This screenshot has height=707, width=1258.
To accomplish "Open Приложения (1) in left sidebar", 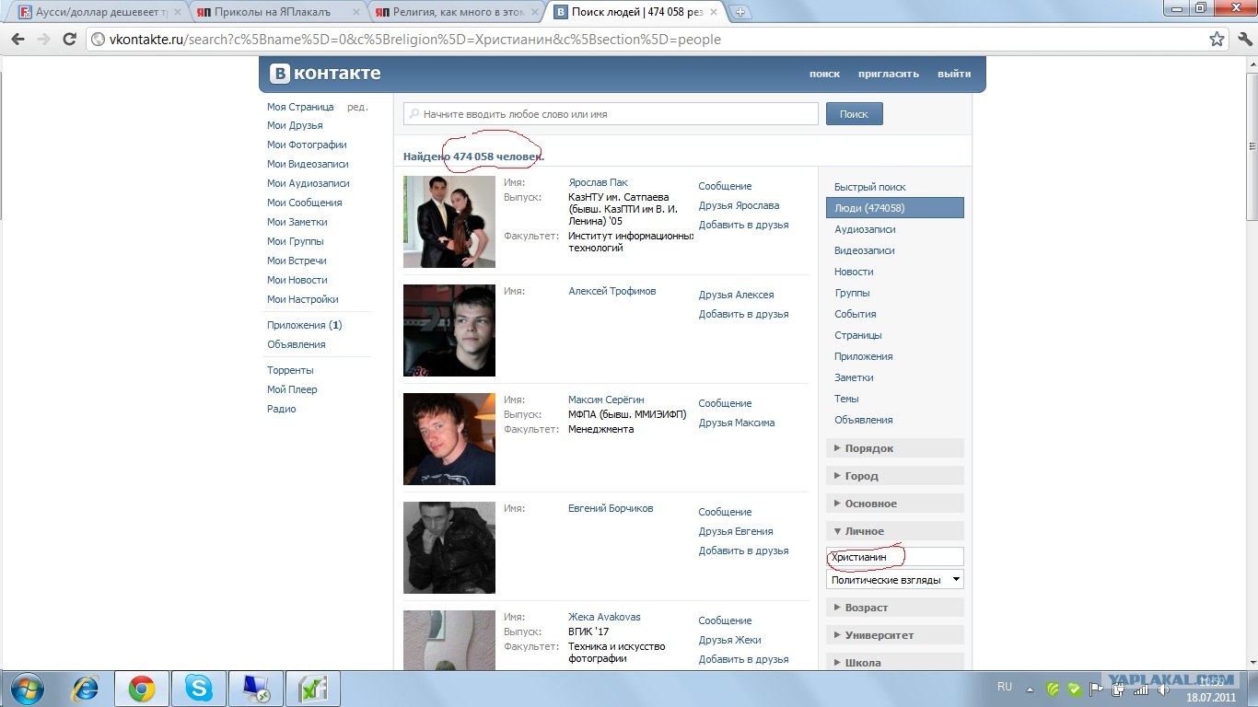I will click(304, 325).
